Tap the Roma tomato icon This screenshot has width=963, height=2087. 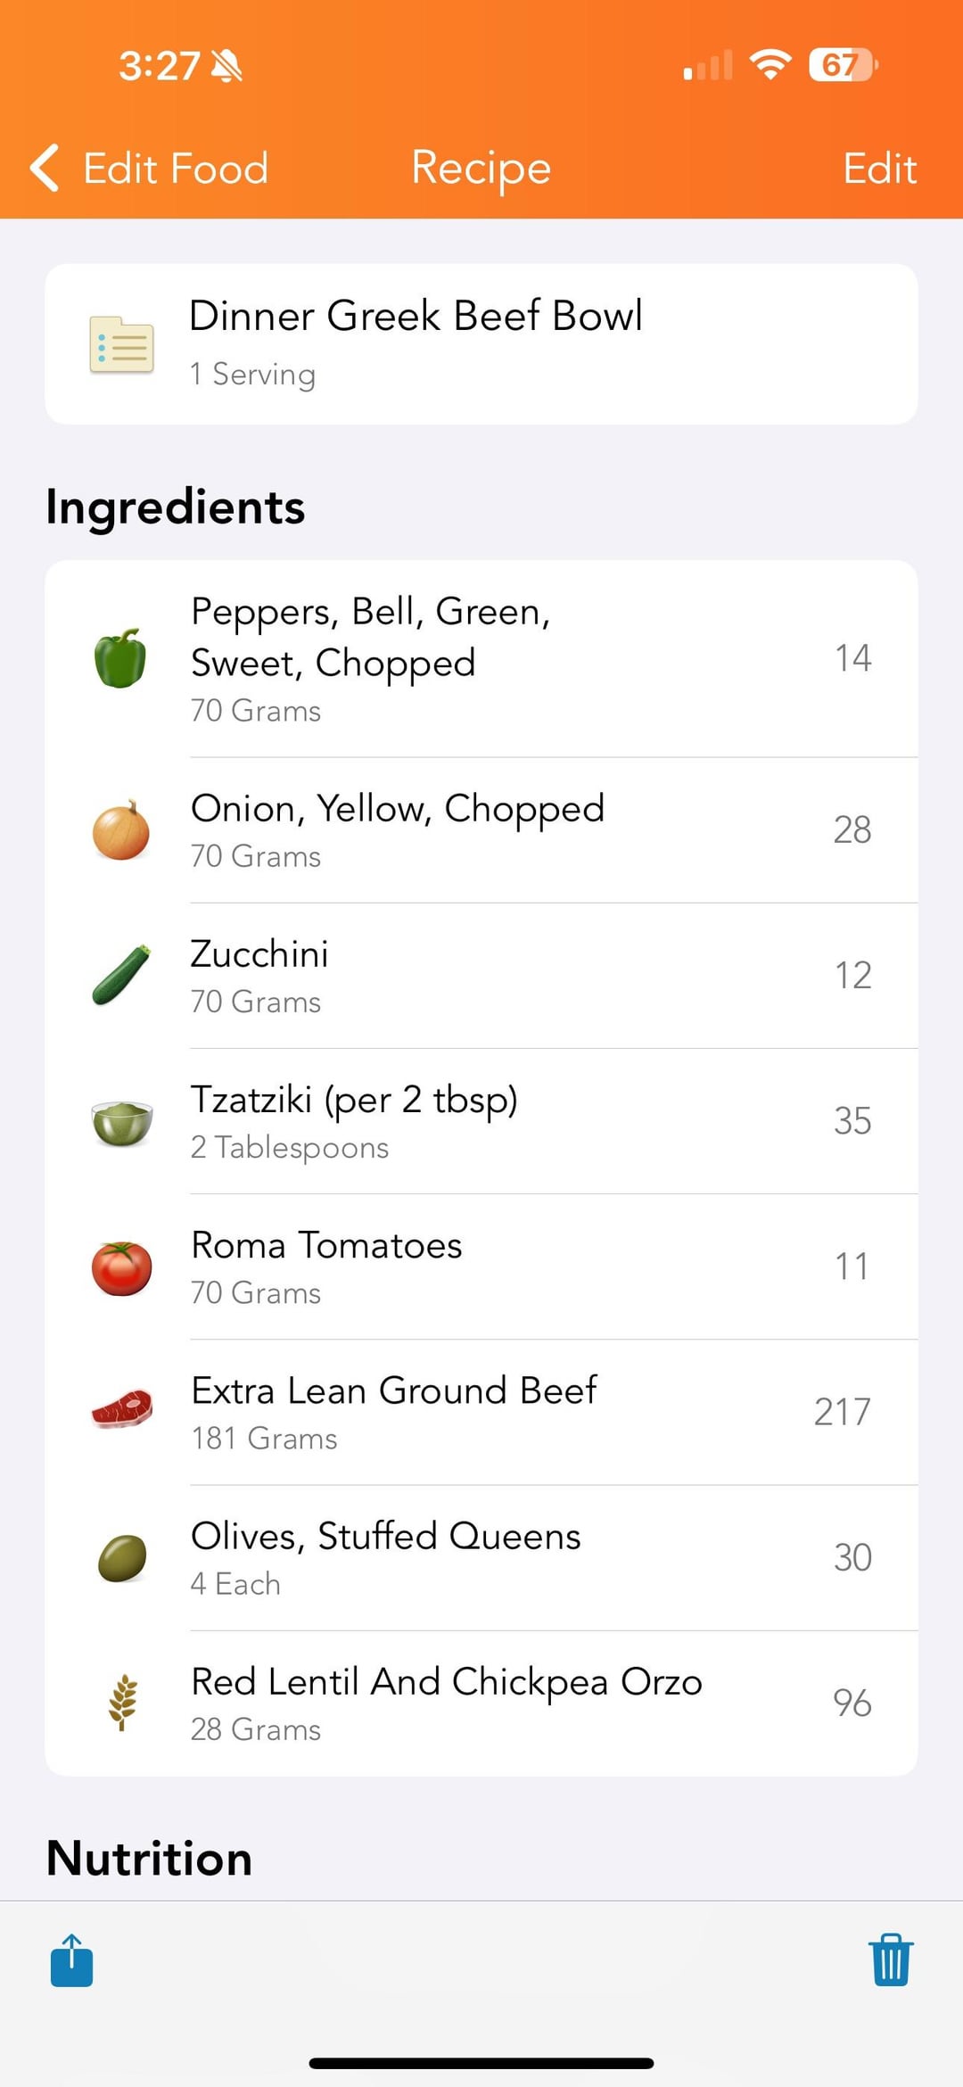121,1267
